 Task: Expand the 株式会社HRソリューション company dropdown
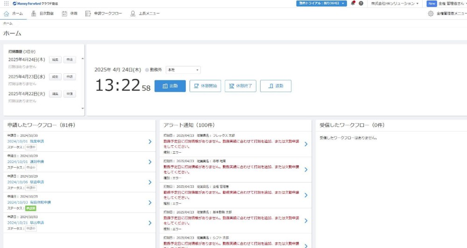coord(395,3)
